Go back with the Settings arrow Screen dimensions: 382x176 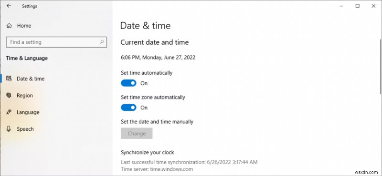click(9, 6)
